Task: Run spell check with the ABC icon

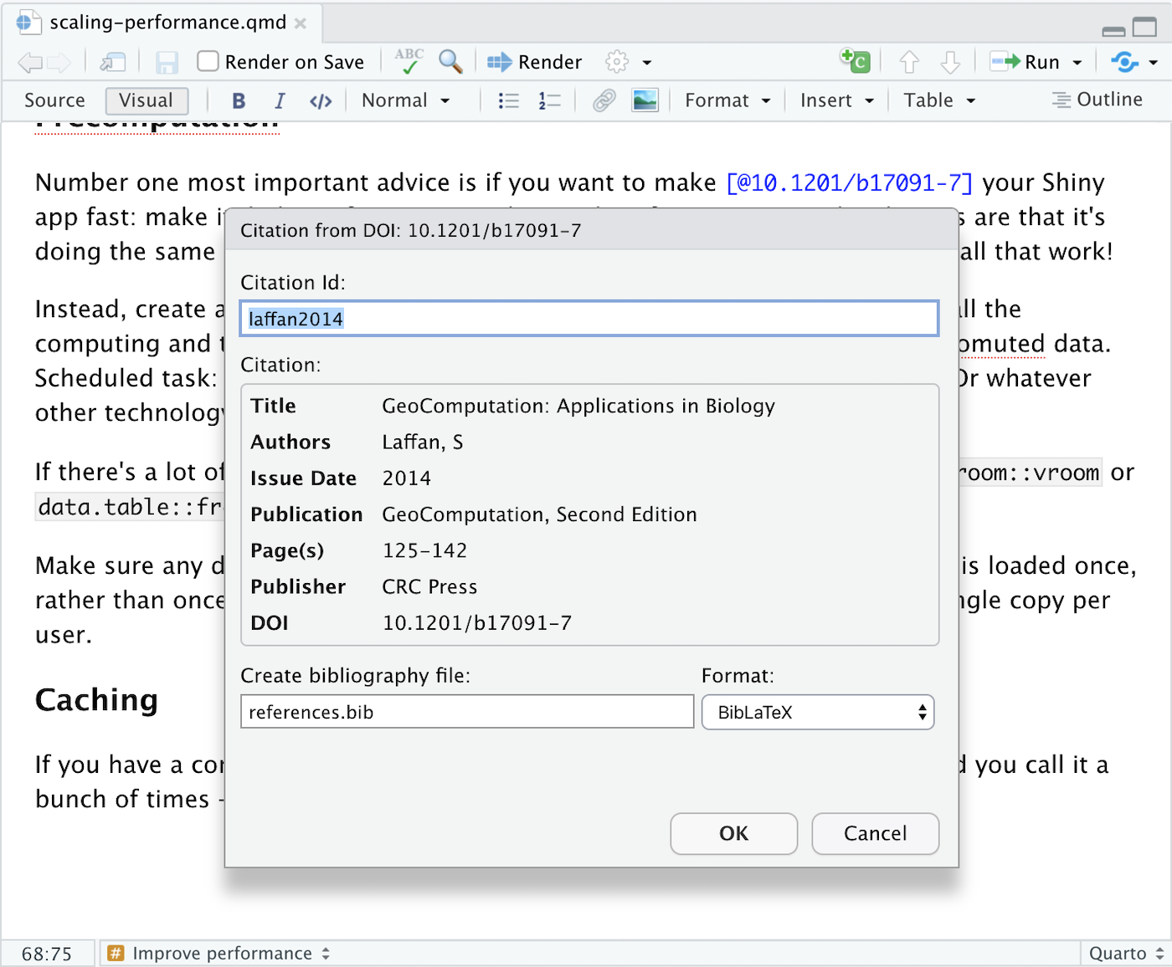Action: [x=408, y=61]
